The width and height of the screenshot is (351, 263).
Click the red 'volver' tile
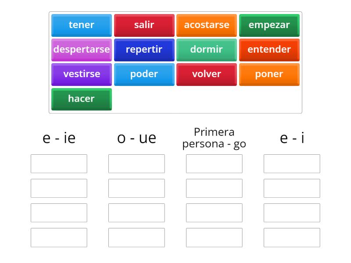pyautogui.click(x=207, y=74)
